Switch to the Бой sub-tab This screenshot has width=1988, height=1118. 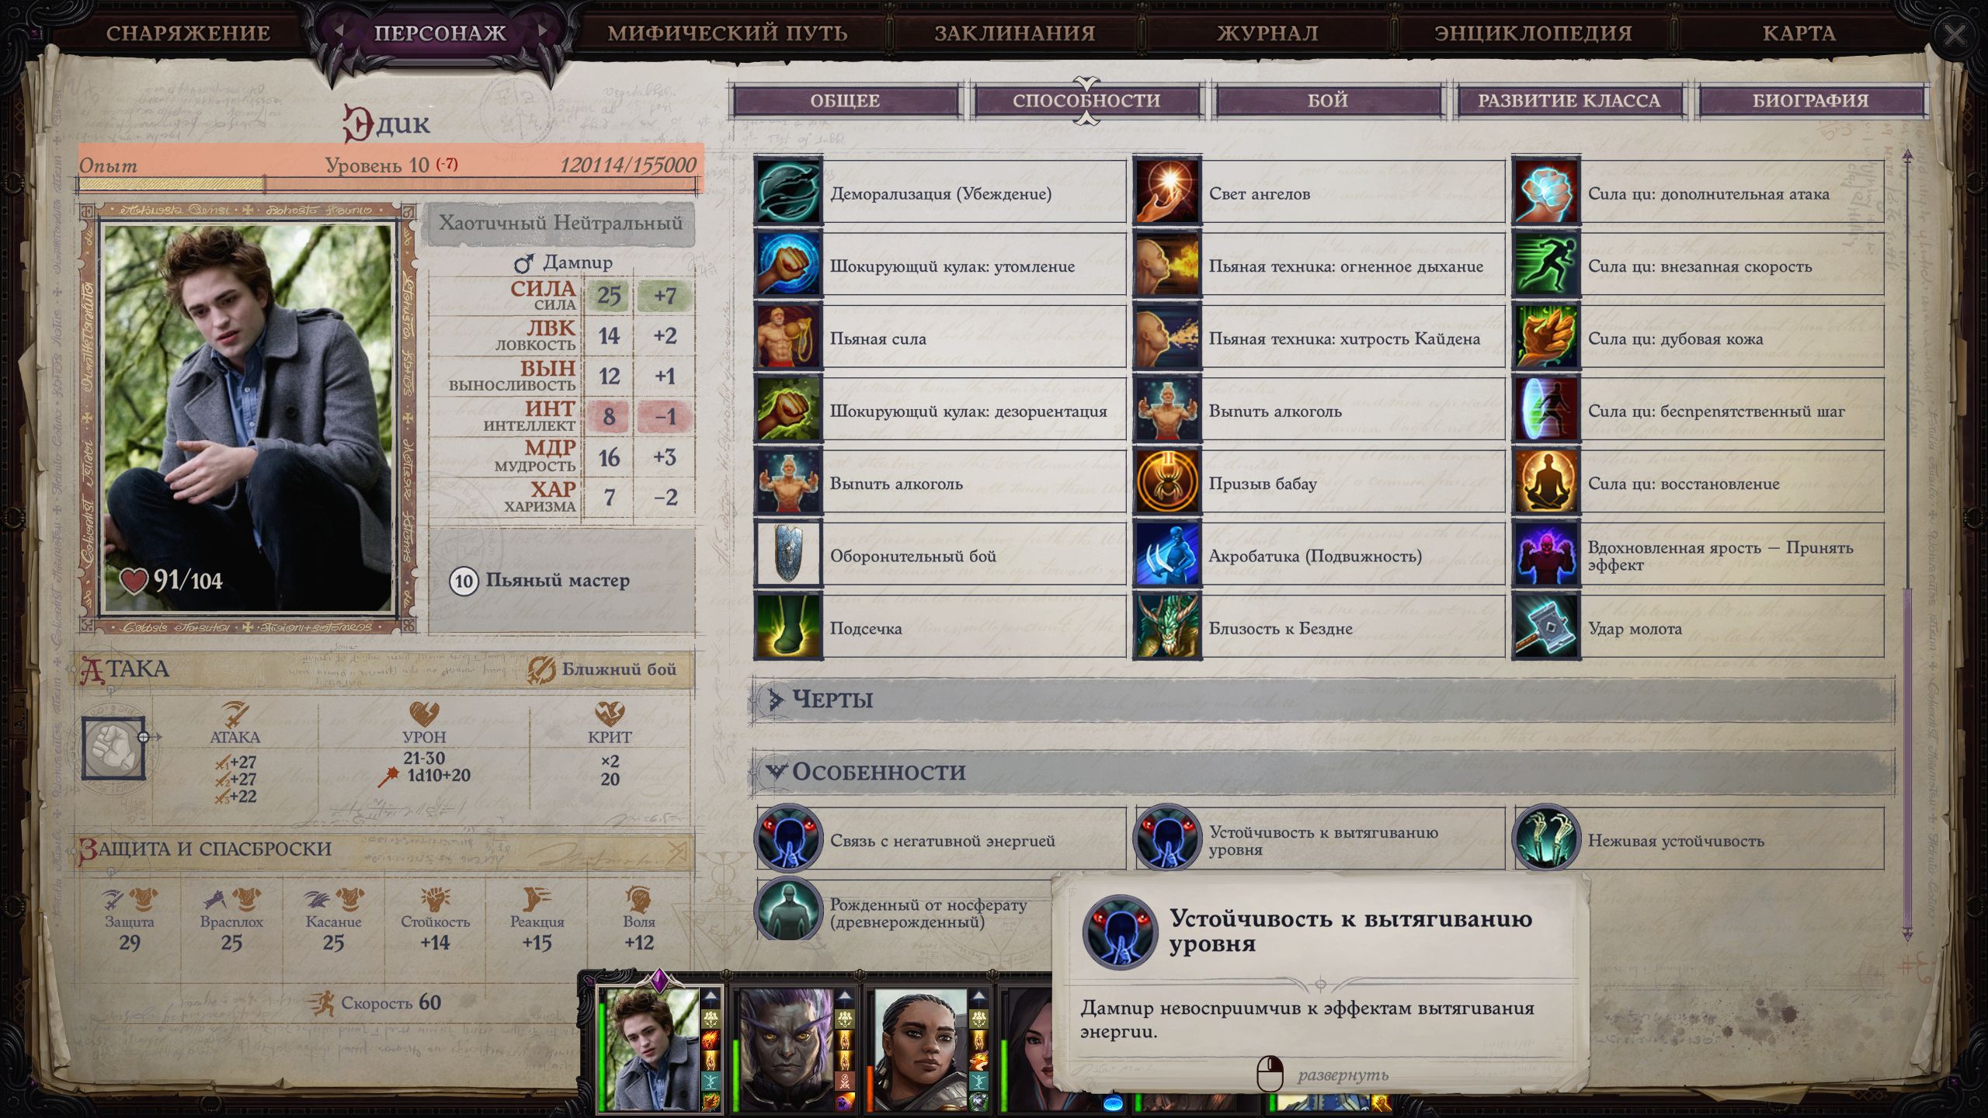1328,100
